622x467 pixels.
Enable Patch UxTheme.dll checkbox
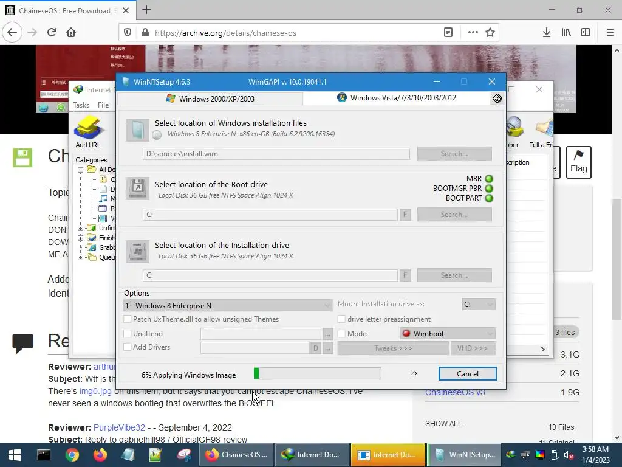[128, 319]
